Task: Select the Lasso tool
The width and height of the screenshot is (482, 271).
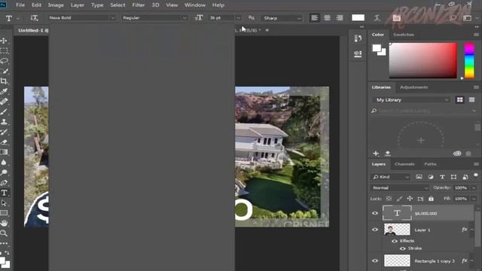Action: click(x=4, y=61)
